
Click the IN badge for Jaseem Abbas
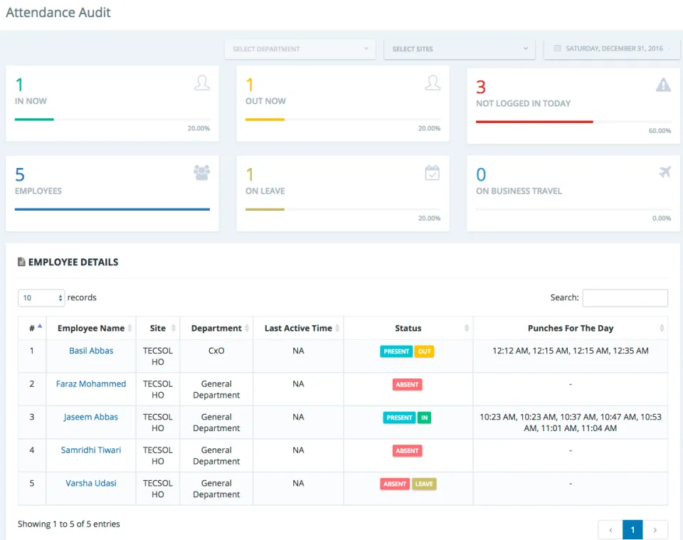click(x=424, y=418)
